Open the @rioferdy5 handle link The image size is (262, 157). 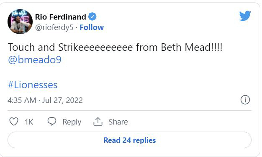[54, 27]
